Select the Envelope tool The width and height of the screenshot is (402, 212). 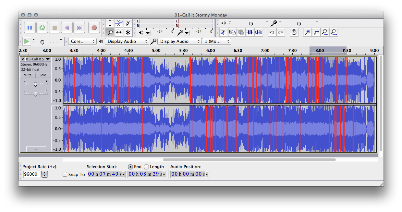point(119,23)
